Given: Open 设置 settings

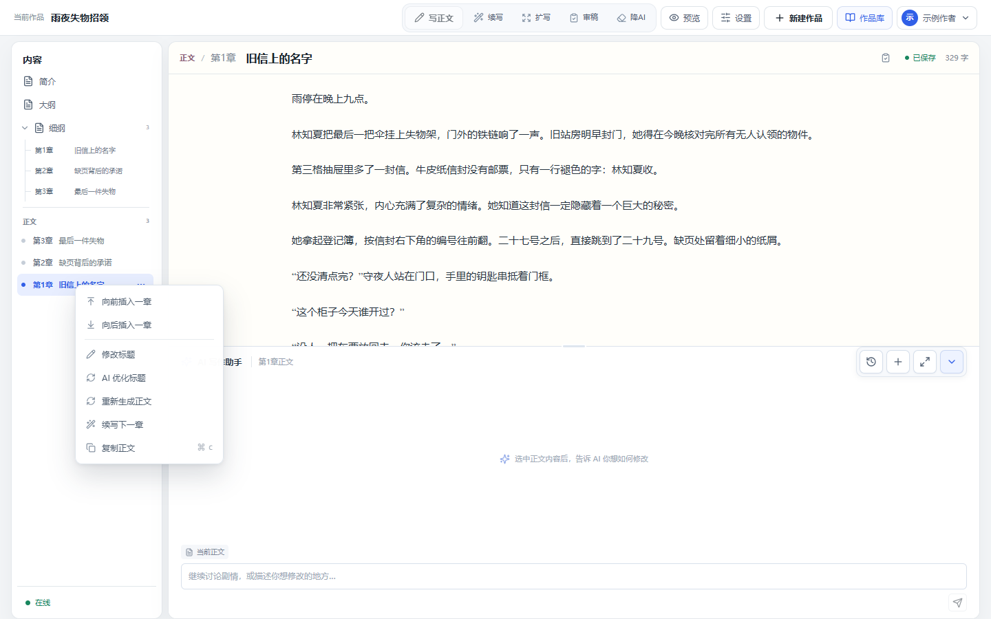Looking at the screenshot, I should coord(736,18).
